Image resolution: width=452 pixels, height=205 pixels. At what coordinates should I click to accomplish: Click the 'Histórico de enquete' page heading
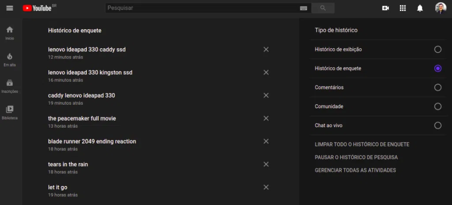click(x=75, y=30)
